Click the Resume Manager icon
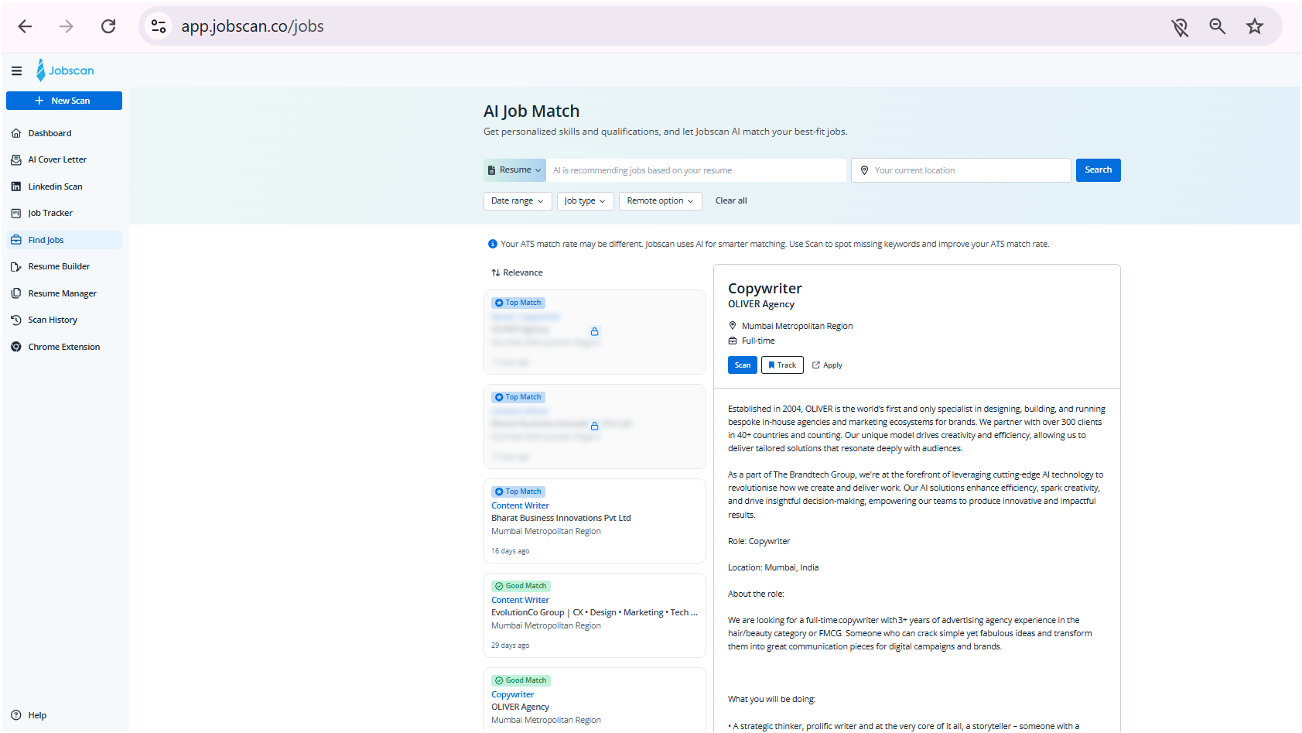 [x=16, y=293]
